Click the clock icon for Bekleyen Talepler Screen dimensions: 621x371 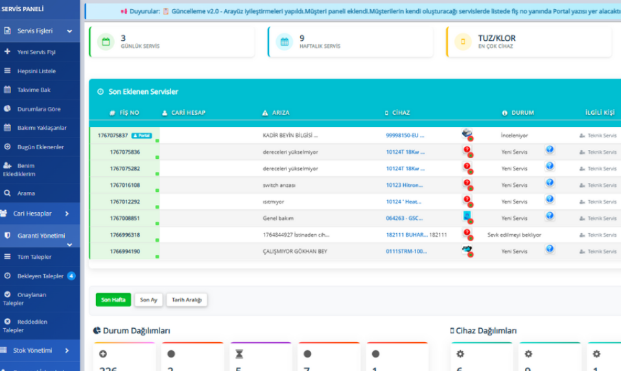click(x=7, y=276)
